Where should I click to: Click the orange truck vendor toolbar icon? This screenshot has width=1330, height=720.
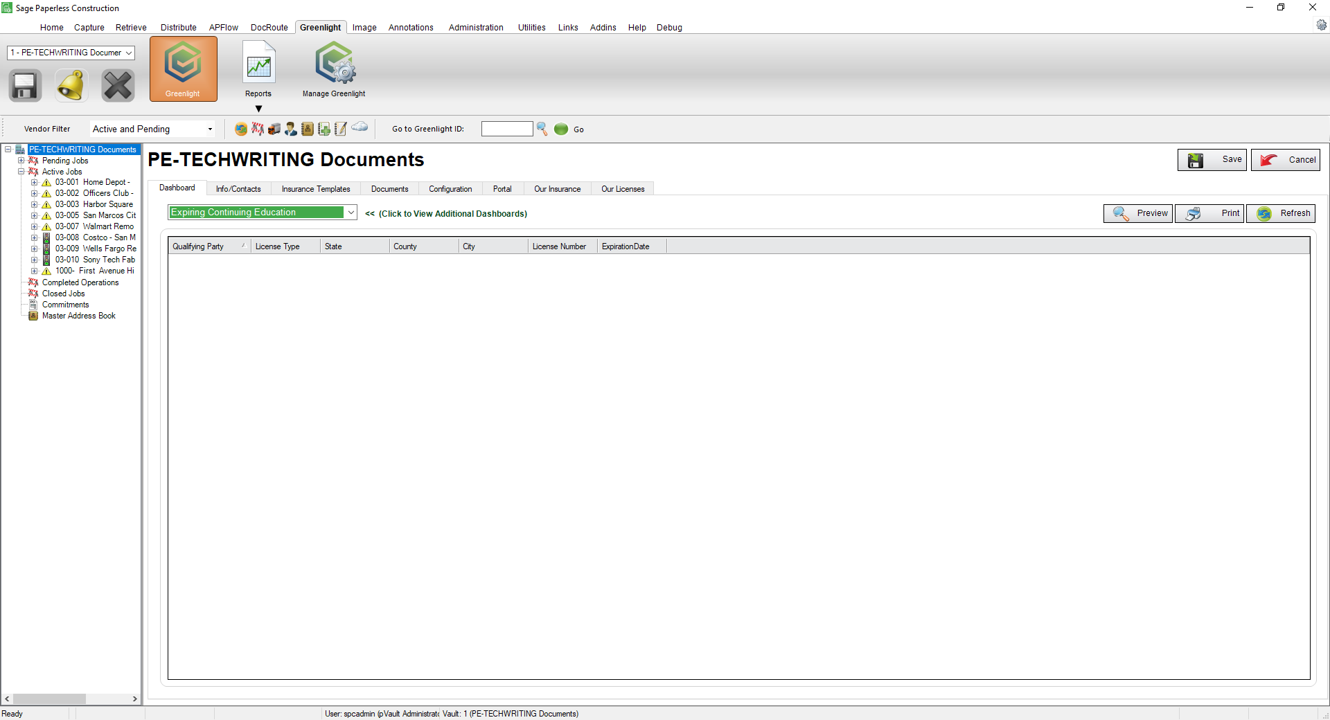click(x=274, y=129)
